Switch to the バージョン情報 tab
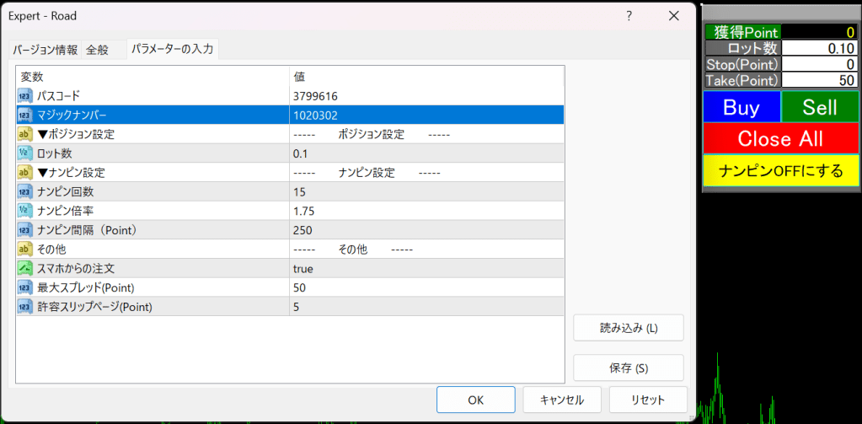 [x=46, y=50]
